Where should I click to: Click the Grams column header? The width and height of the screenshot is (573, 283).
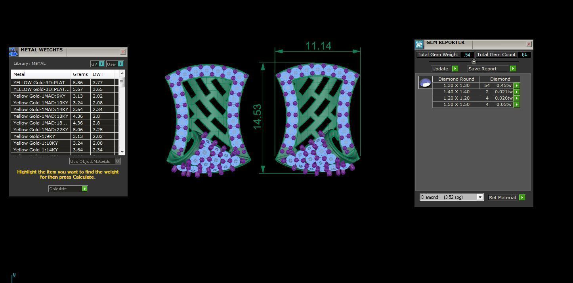(80, 74)
